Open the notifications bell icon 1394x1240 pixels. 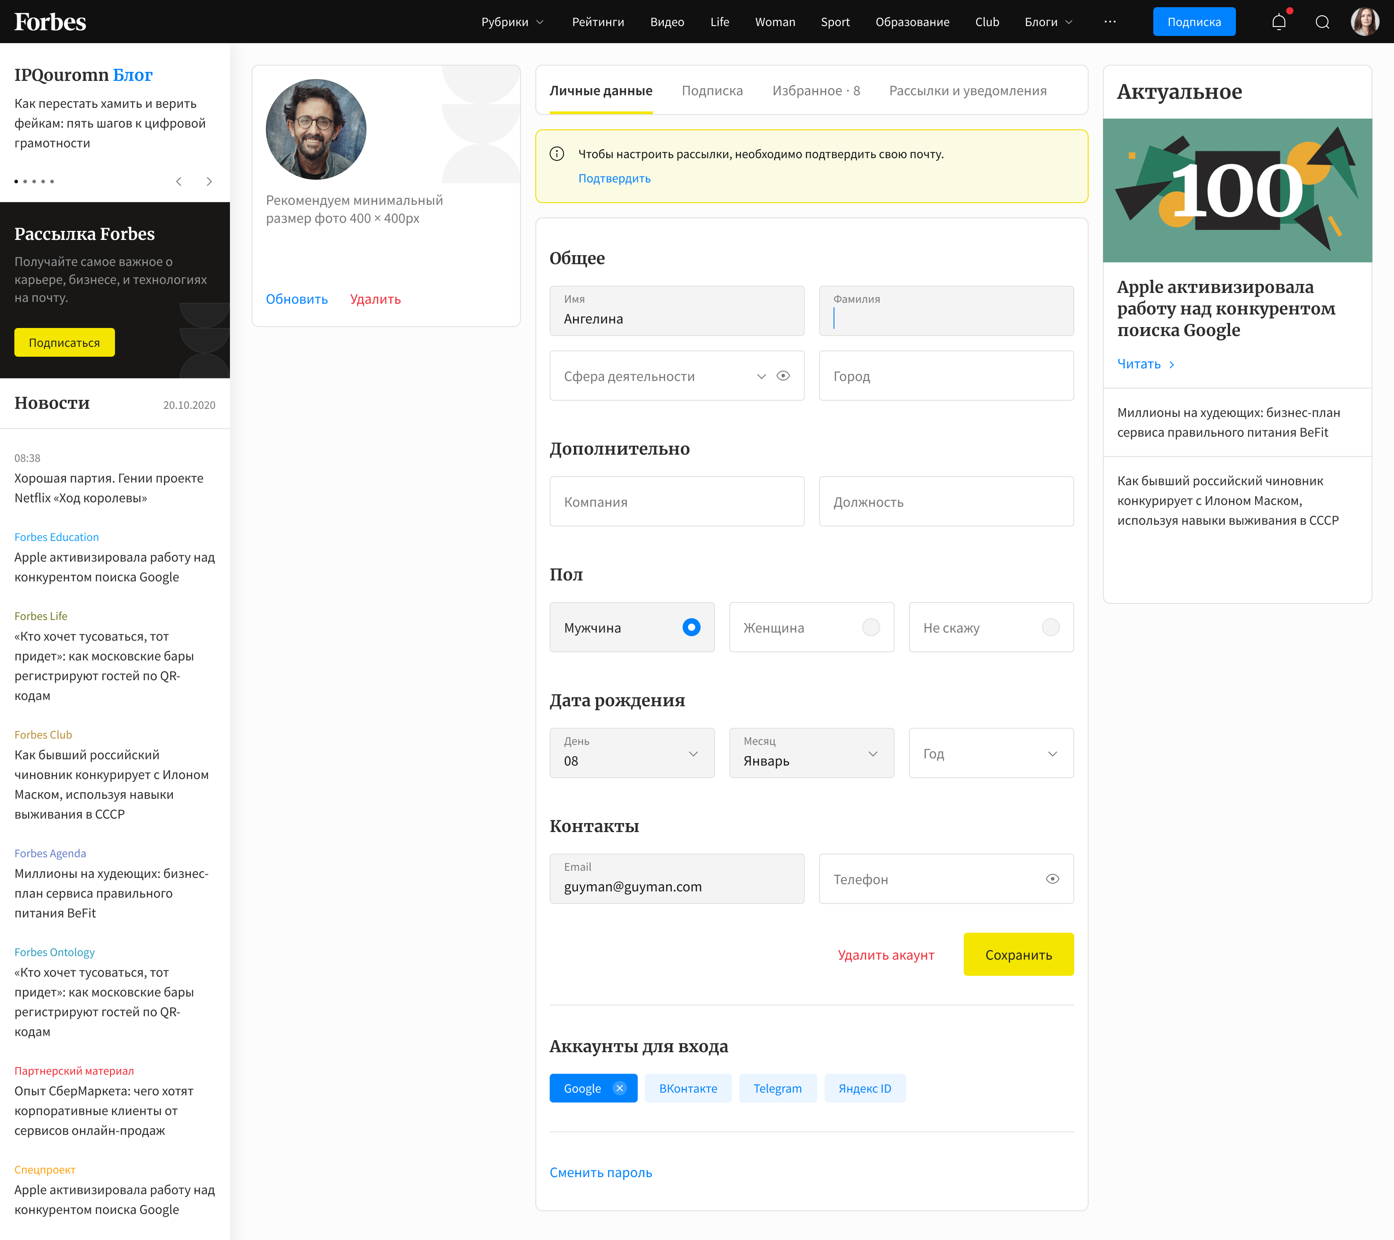pyautogui.click(x=1279, y=22)
